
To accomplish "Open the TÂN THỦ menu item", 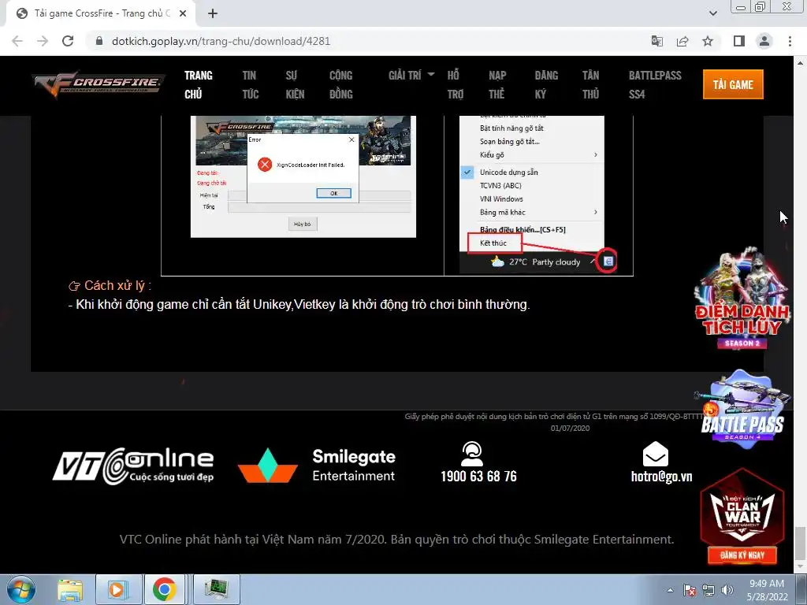I will [590, 84].
